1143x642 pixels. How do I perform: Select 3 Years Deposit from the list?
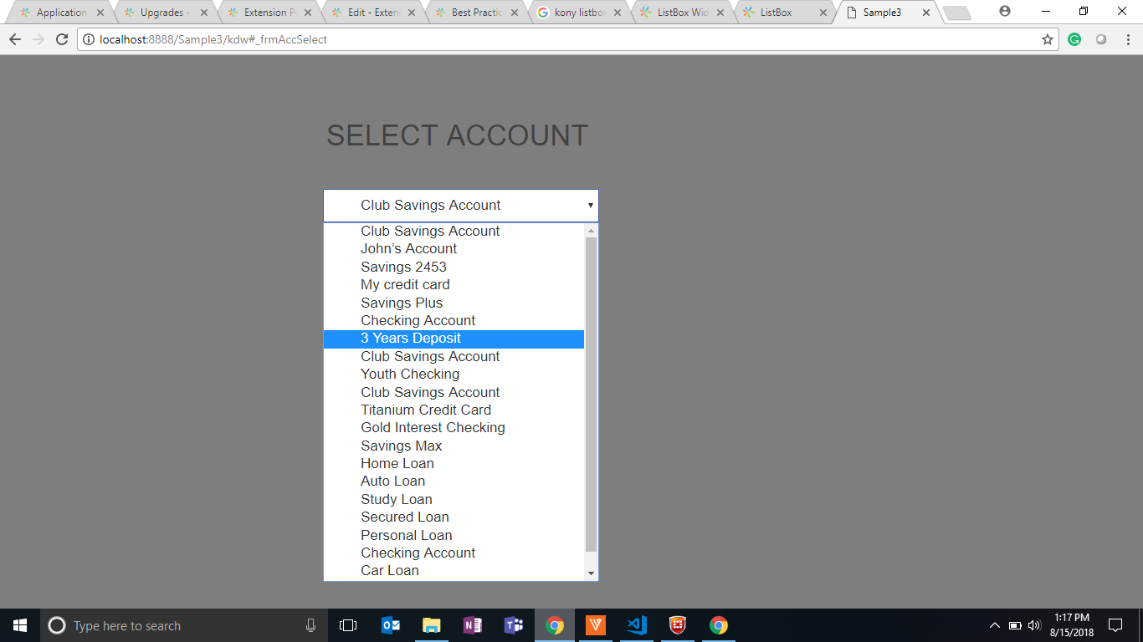point(411,339)
